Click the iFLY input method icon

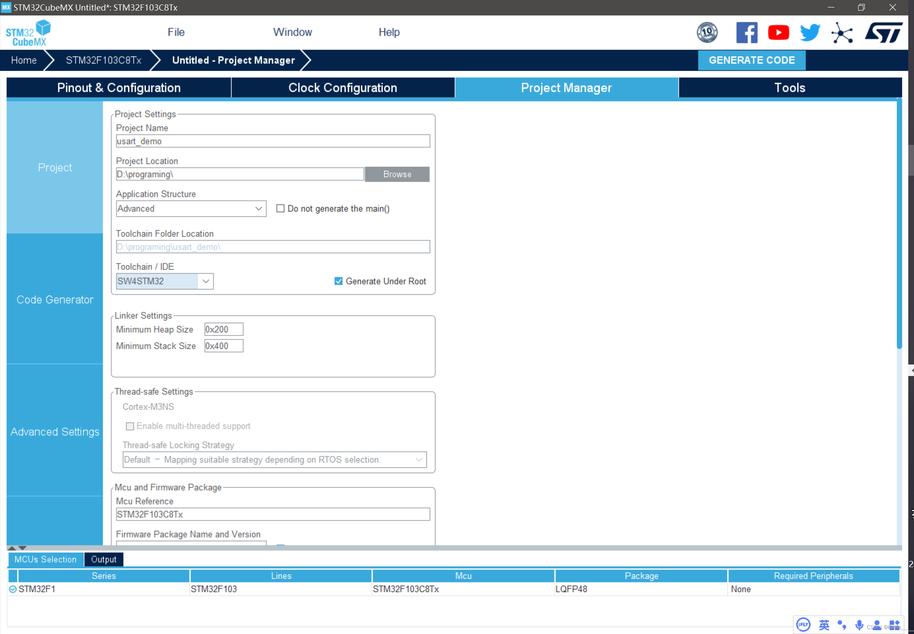coord(803,624)
